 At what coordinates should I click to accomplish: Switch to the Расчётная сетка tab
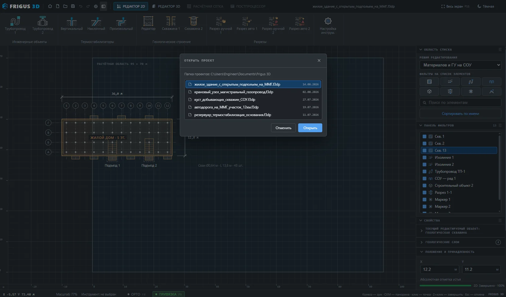tap(205, 6)
